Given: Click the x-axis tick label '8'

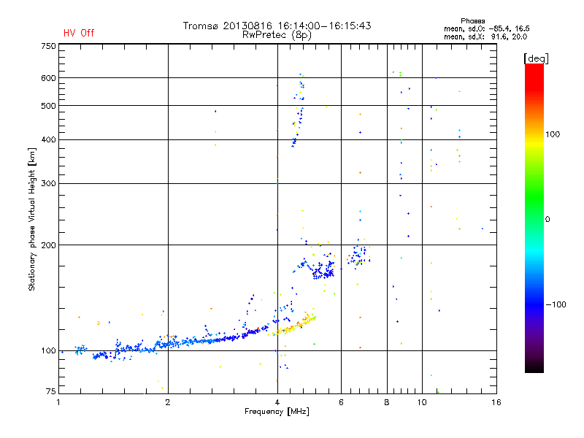Looking at the screenshot, I should pyautogui.click(x=387, y=402).
